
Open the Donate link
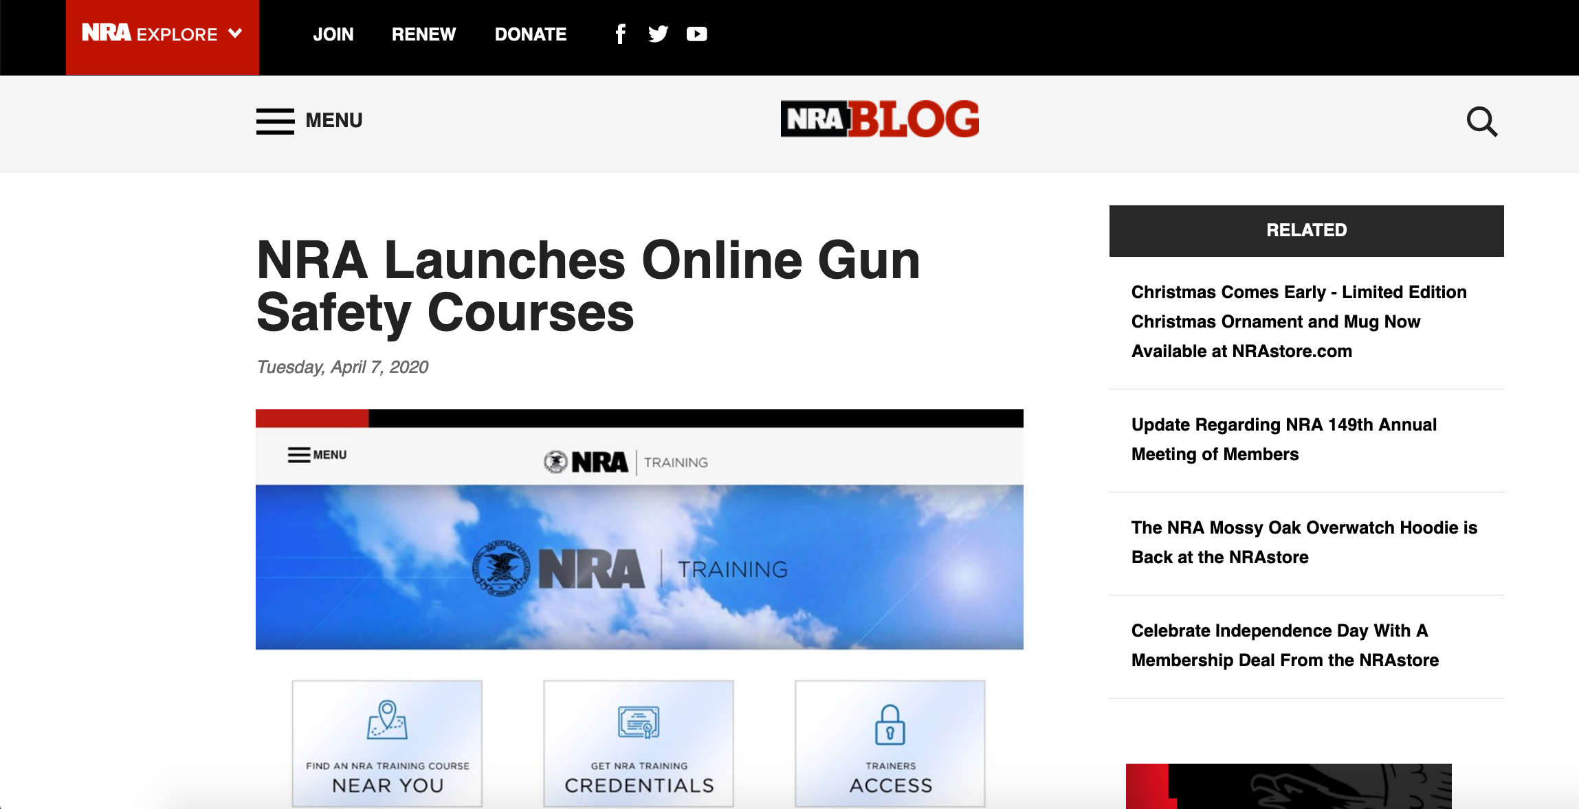(x=531, y=34)
